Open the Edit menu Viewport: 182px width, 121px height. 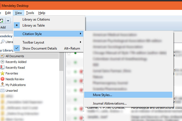click(8, 13)
